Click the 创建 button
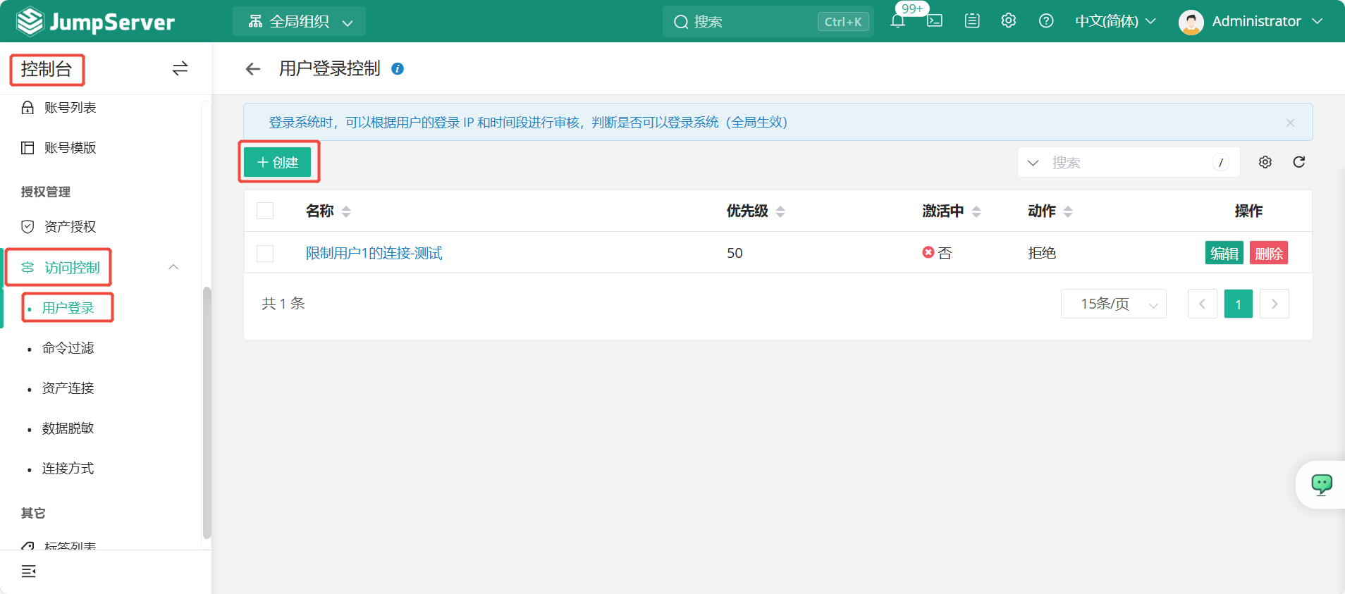 tap(278, 163)
